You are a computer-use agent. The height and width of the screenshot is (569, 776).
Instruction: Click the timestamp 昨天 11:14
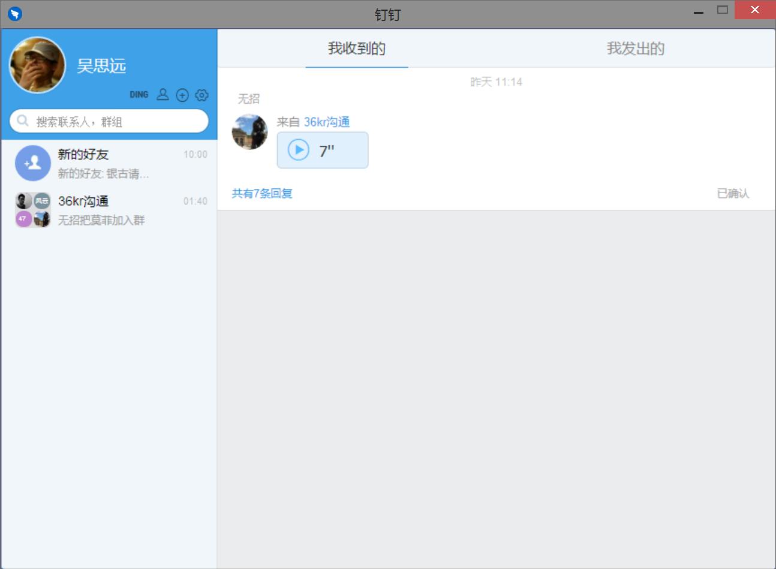496,82
